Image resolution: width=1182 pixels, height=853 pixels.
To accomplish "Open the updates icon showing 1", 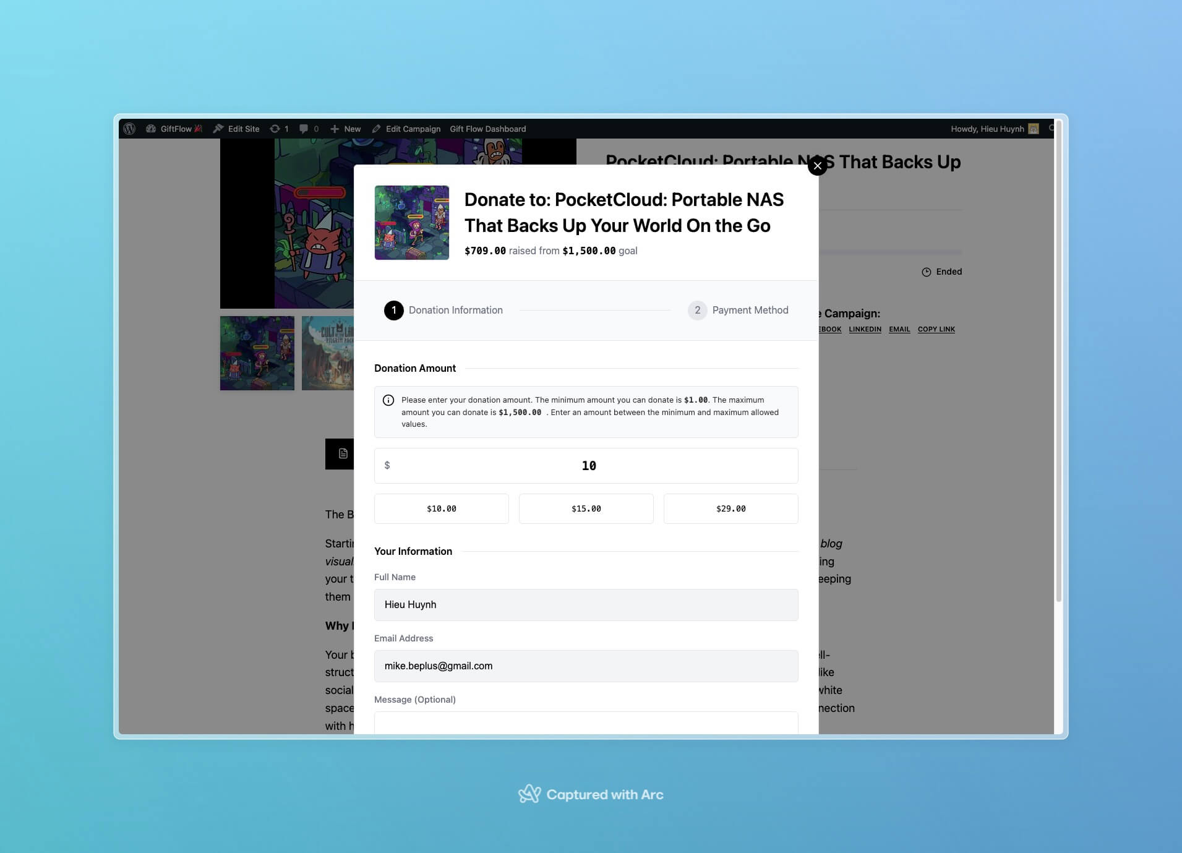I will pos(279,129).
